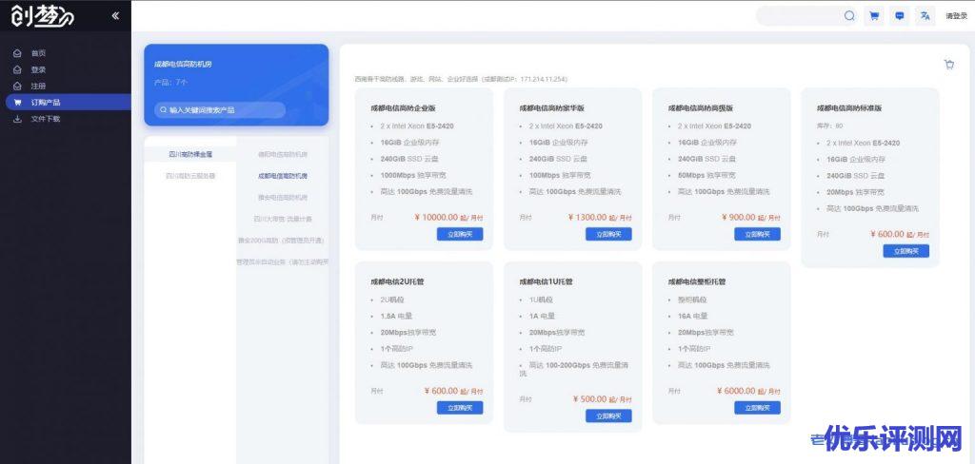The width and height of the screenshot is (975, 464).
Task: Click the 成都电信1U托管 product title
Action: click(546, 282)
